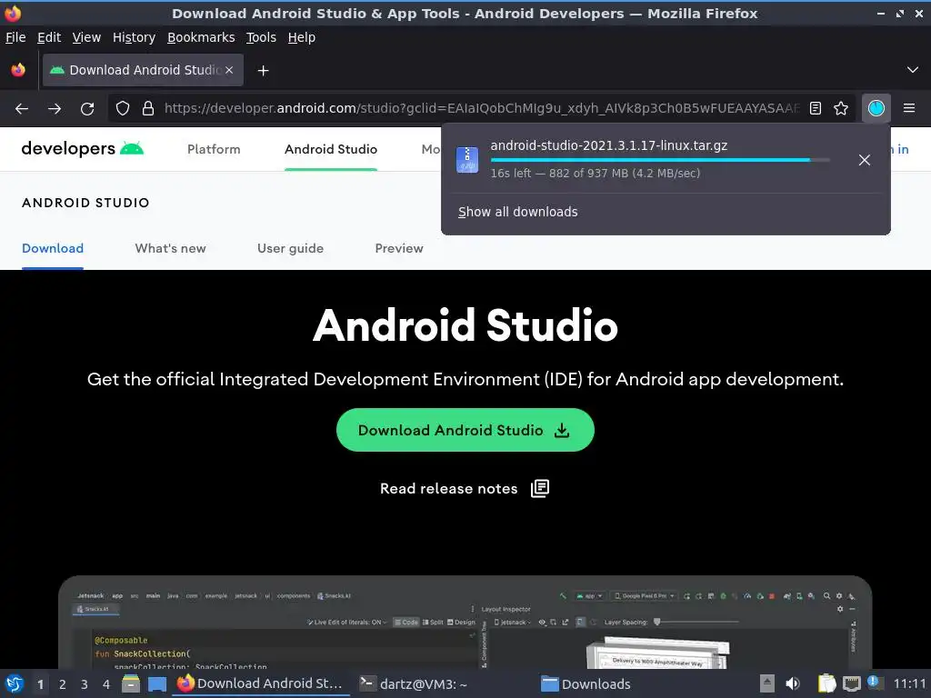
Task: Switch to the Download sub-tab
Action: 52,248
